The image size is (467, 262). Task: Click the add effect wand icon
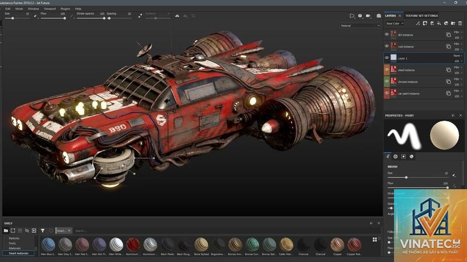pos(418,23)
